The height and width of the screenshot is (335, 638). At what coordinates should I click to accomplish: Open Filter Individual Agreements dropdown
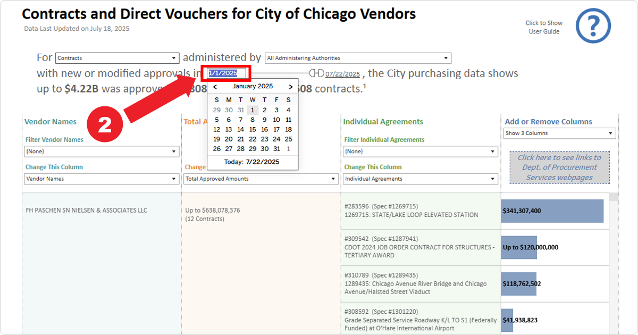tap(421, 152)
